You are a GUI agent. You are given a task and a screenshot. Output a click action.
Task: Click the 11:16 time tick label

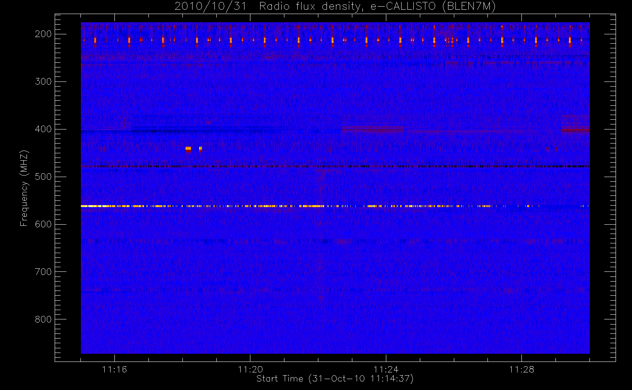(114, 369)
